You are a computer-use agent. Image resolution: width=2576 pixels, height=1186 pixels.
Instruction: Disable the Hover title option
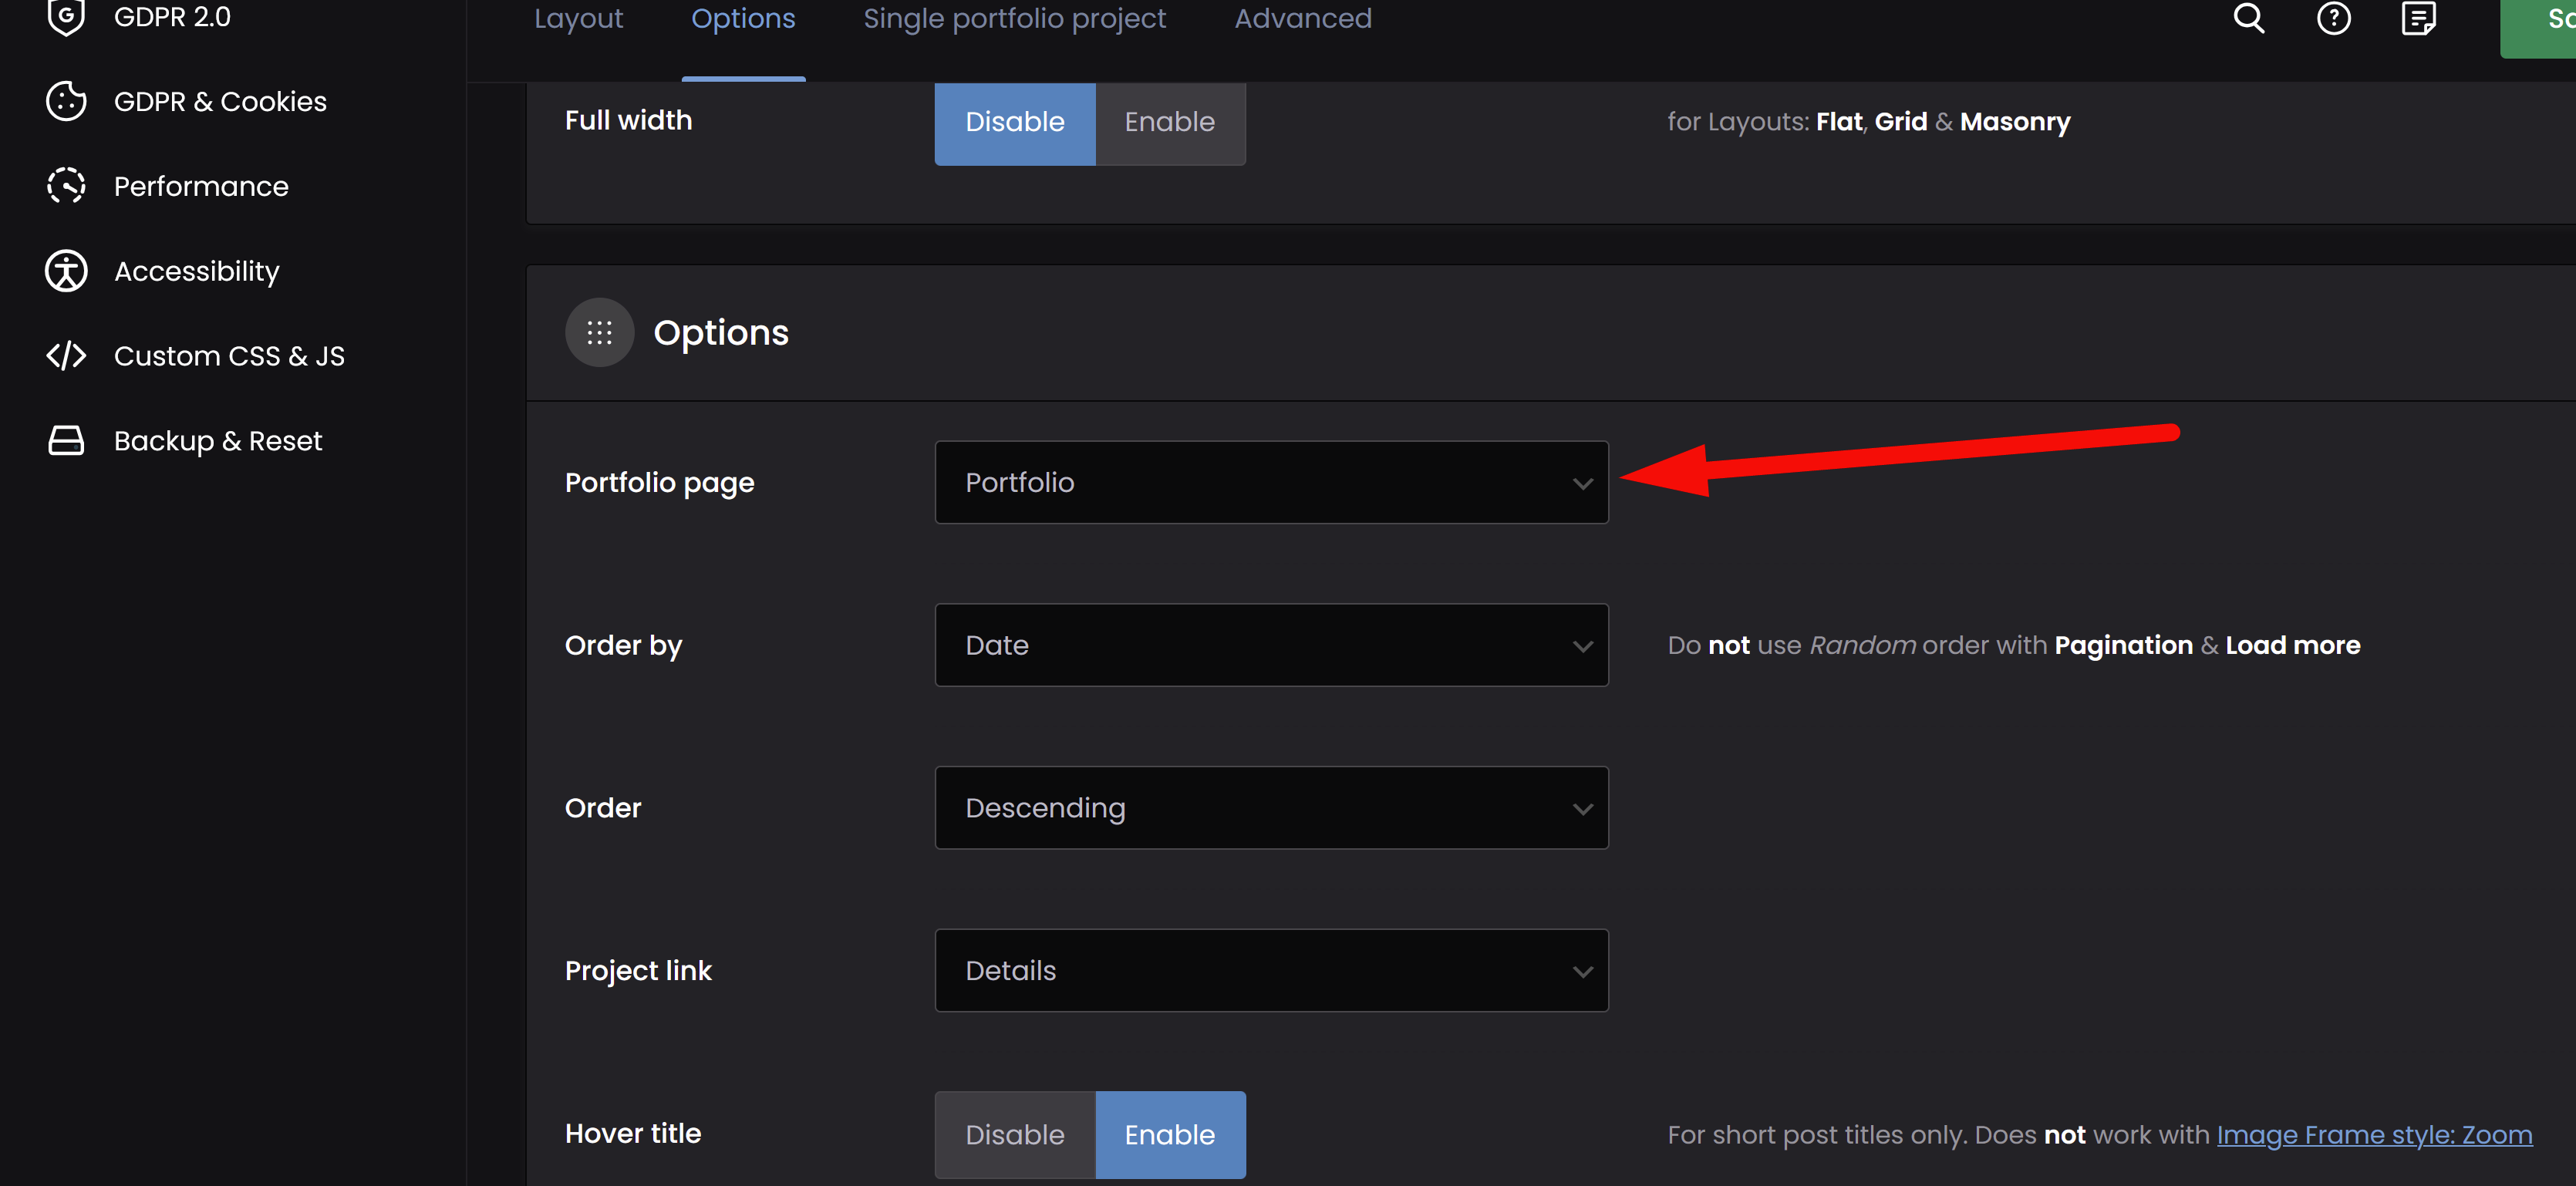tap(1014, 1135)
